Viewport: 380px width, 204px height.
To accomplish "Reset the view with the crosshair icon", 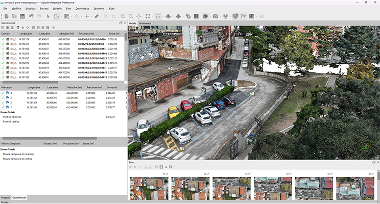I will (x=139, y=16).
